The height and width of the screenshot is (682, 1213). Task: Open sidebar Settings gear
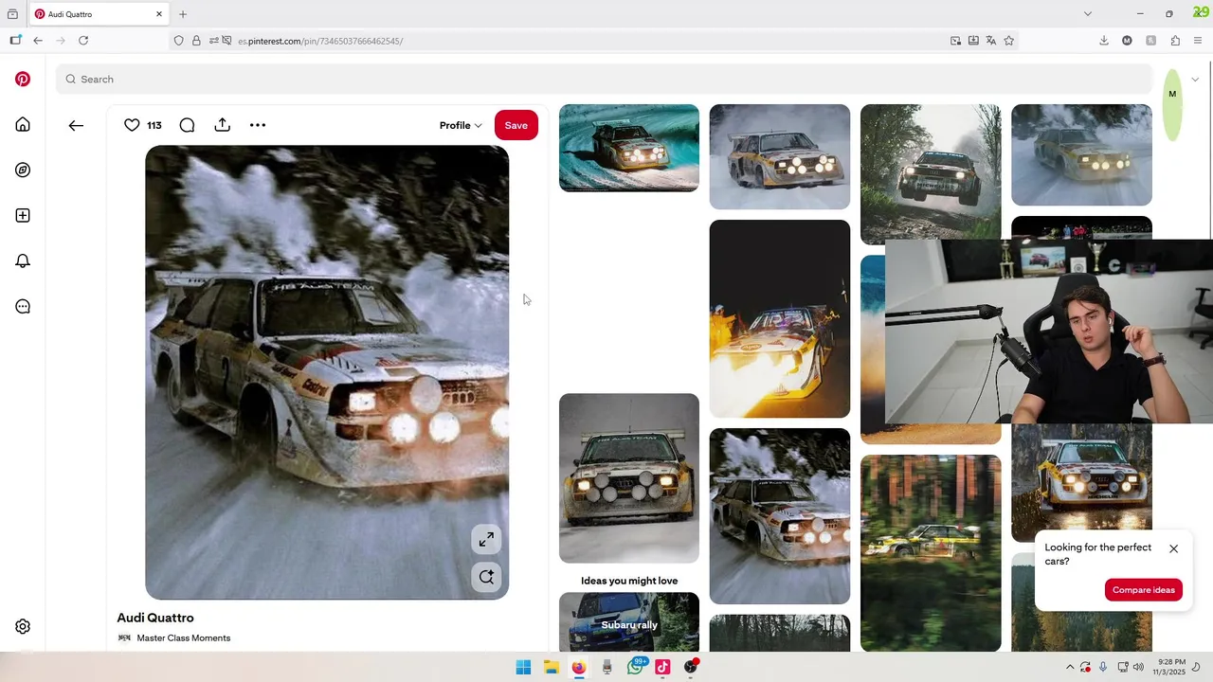click(23, 627)
